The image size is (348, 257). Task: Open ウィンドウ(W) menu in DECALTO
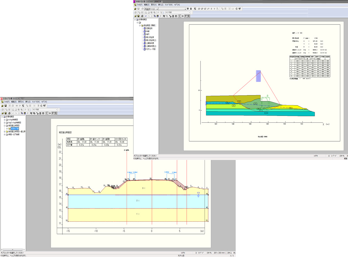(36, 102)
